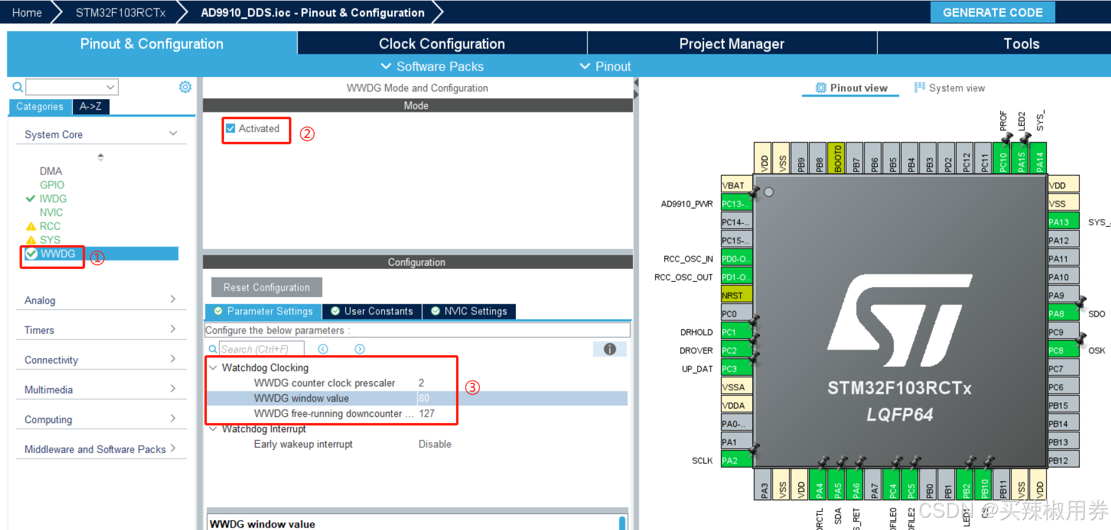Expand the Connectivity category
This screenshot has height=530, width=1111.
[x=173, y=359]
